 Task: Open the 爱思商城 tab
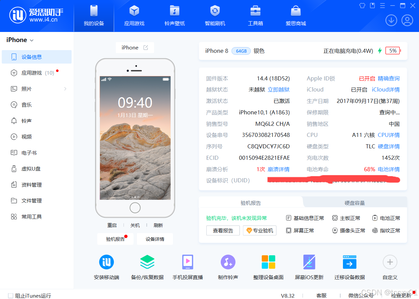pos(296,16)
